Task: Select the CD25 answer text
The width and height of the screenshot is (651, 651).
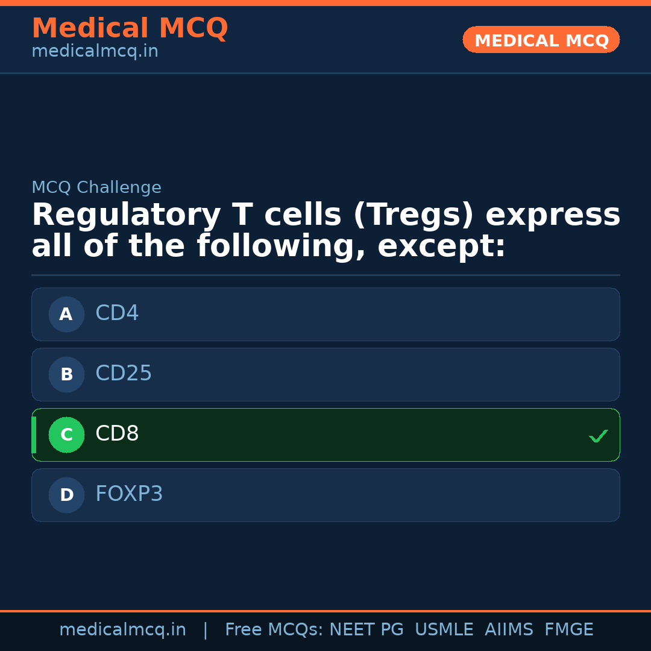Action: (124, 374)
